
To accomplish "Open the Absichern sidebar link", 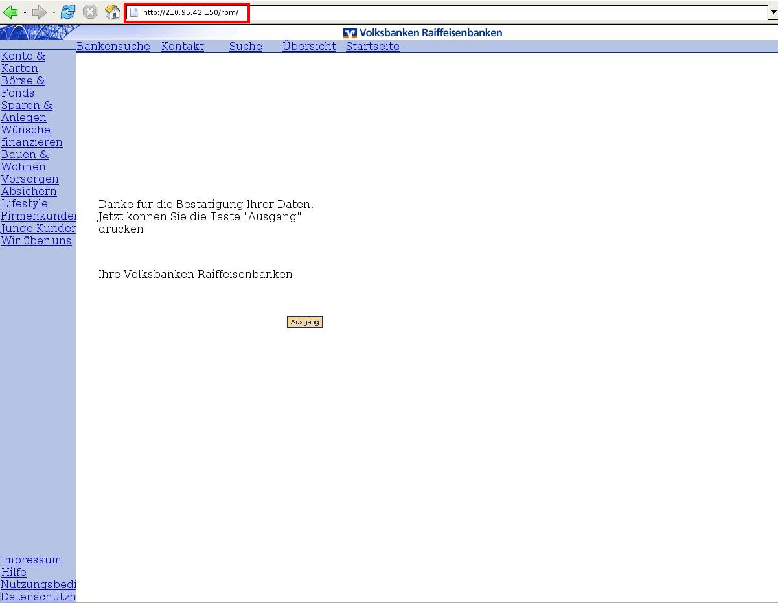I will [x=29, y=192].
